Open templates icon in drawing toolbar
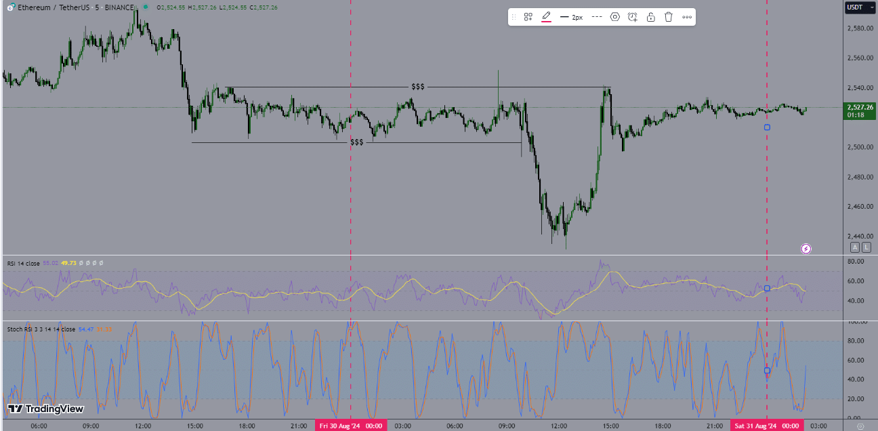Image resolution: width=878 pixels, height=431 pixels. coord(528,17)
